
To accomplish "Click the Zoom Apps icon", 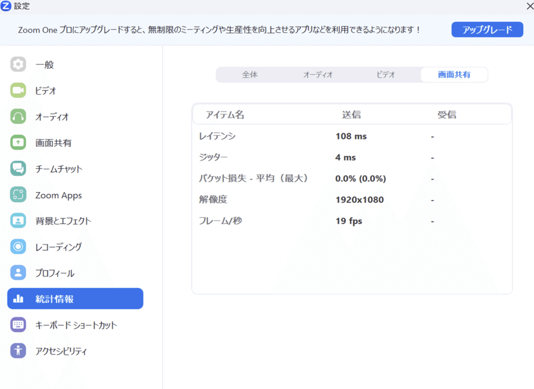I will (x=18, y=195).
